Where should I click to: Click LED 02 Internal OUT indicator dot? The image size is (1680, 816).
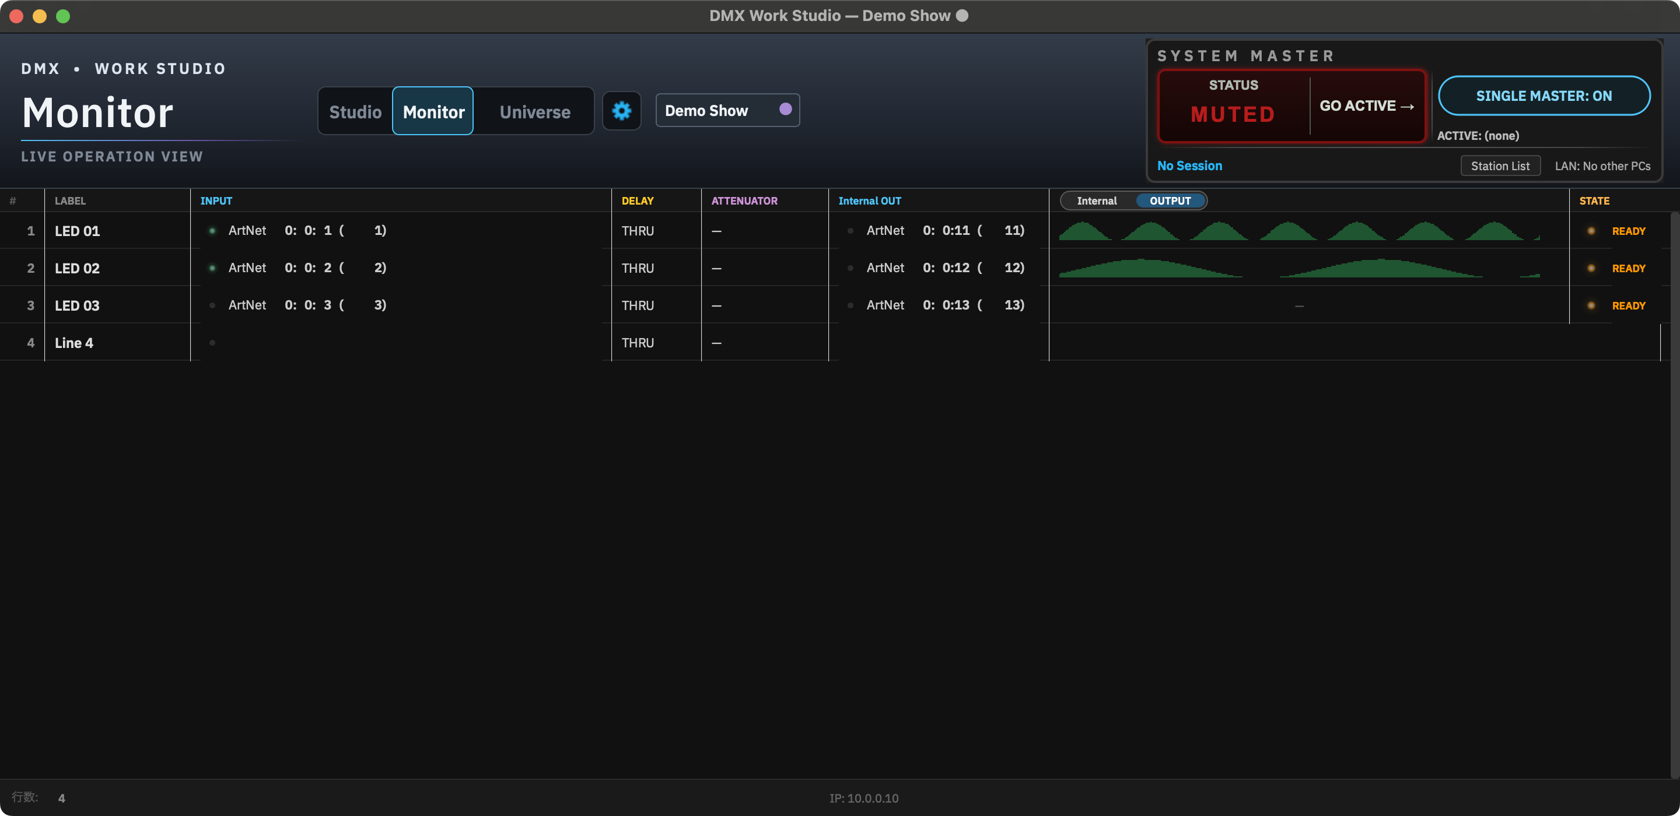(850, 268)
